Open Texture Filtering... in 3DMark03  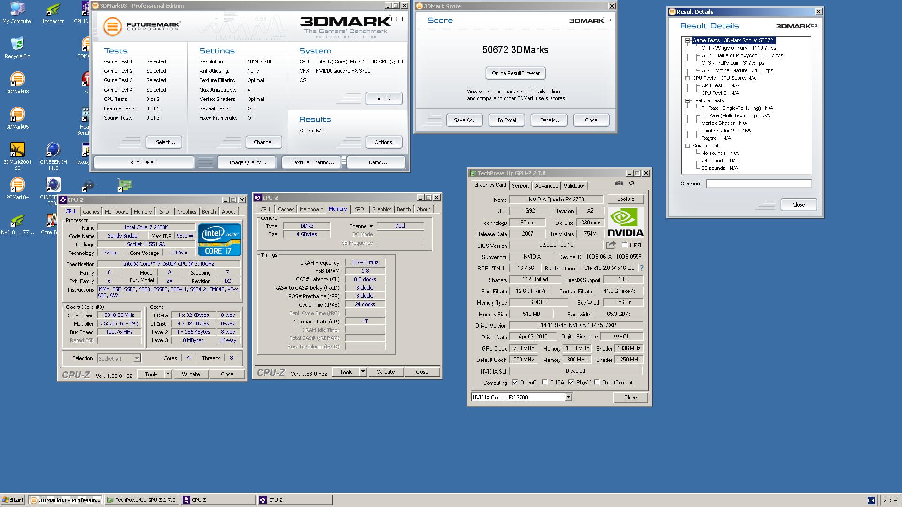coord(312,162)
